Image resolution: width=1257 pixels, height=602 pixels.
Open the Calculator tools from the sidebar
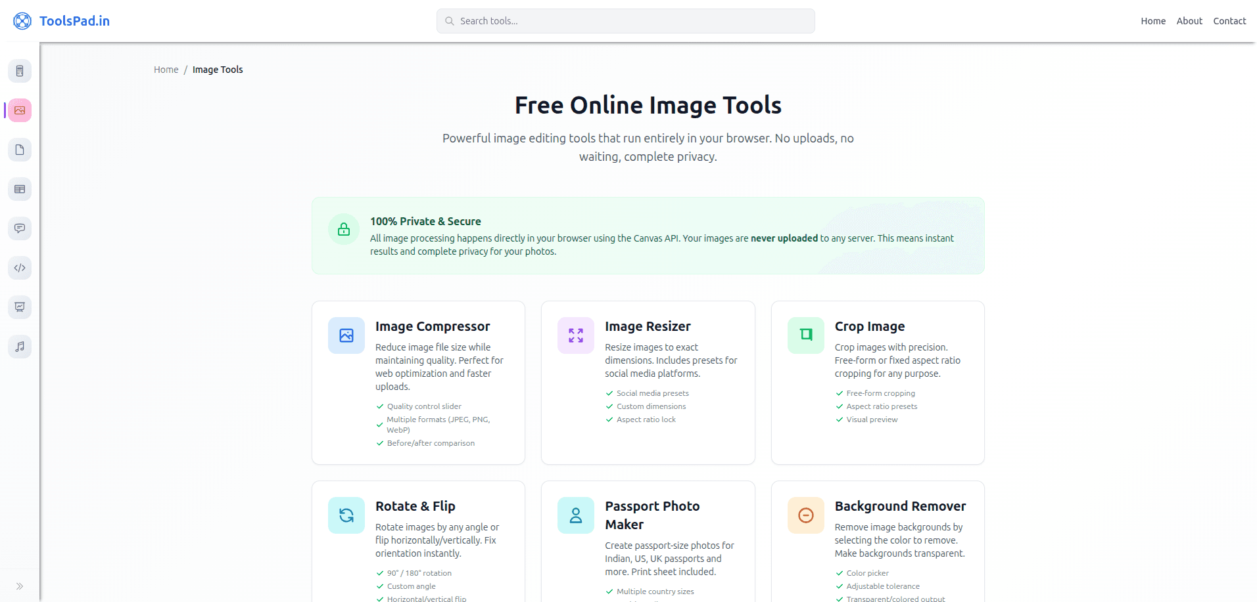click(20, 71)
